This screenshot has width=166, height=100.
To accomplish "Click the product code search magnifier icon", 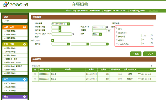I will click(107, 27).
